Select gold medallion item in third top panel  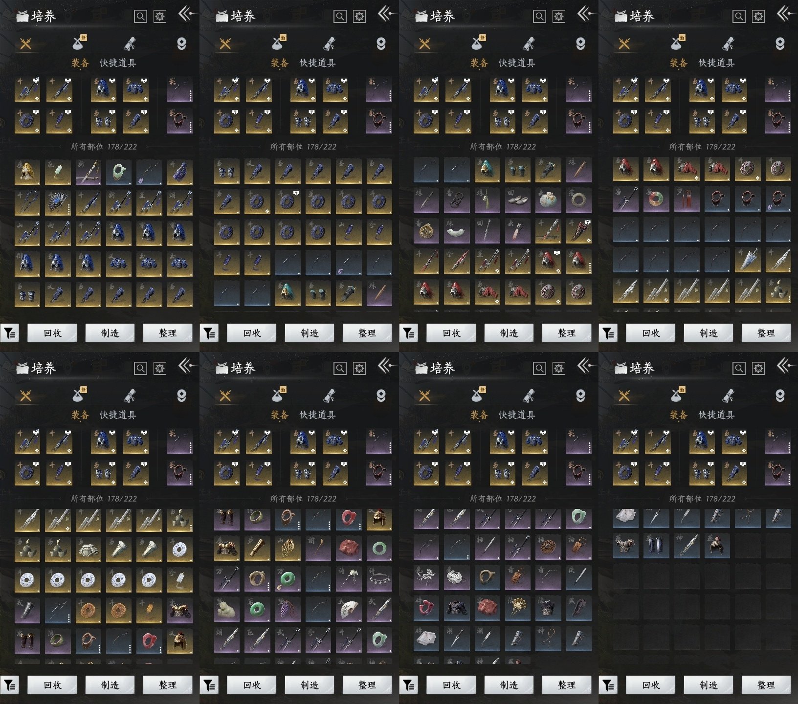426,231
